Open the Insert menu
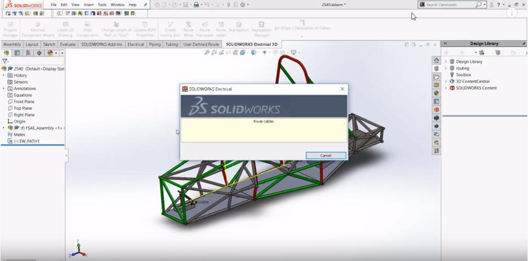Screen dimensions: 528x261 click(89, 5)
